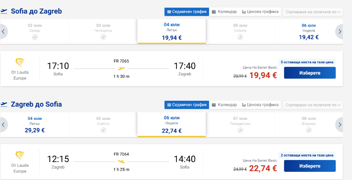The width and height of the screenshot is (352, 180).
Task: Switch return view to Ценова графика
Action: [x=260, y=105]
